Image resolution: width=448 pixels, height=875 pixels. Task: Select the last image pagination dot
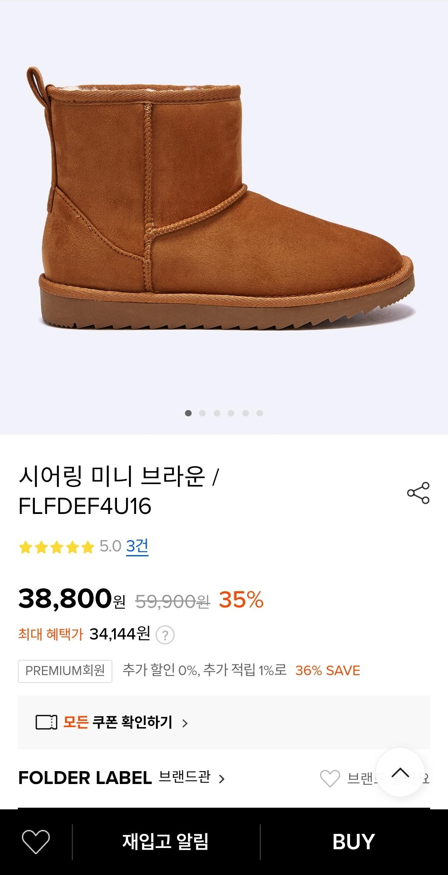[x=260, y=413]
